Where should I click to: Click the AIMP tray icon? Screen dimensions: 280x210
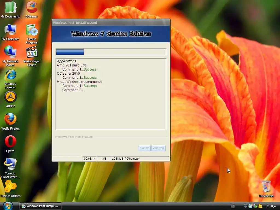coord(246,206)
